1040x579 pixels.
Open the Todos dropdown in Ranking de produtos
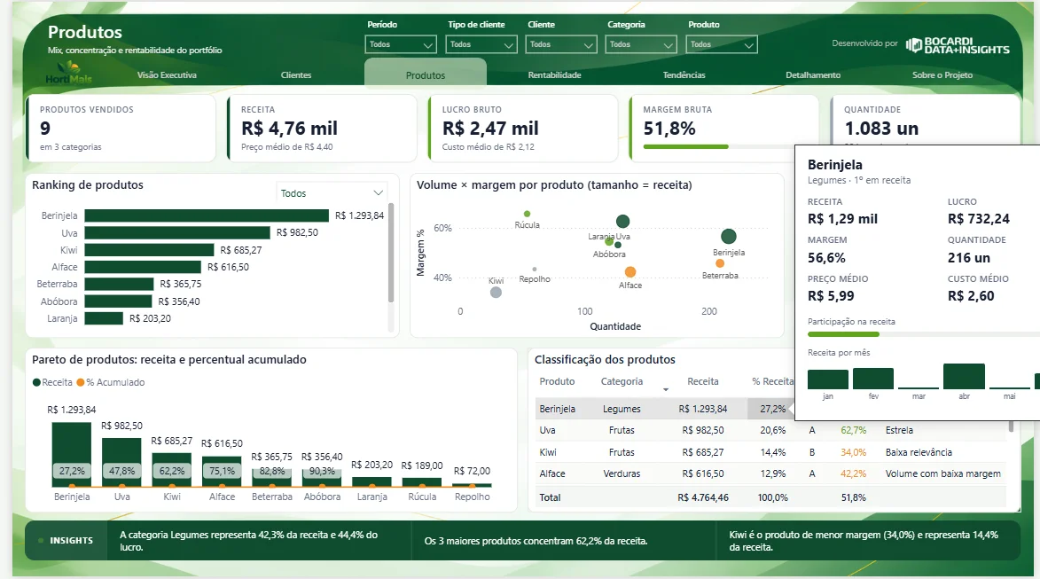coord(332,193)
